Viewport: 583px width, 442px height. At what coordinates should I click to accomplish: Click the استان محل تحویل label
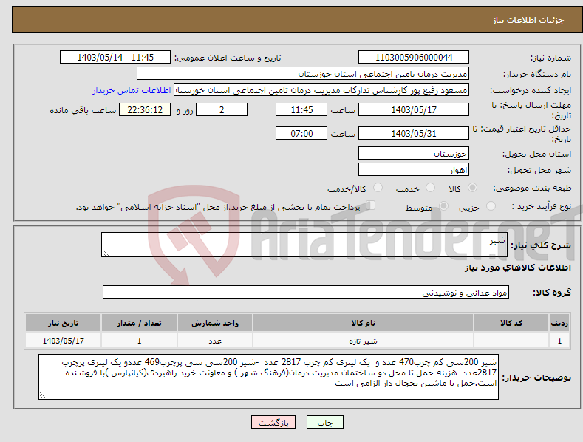click(x=536, y=154)
